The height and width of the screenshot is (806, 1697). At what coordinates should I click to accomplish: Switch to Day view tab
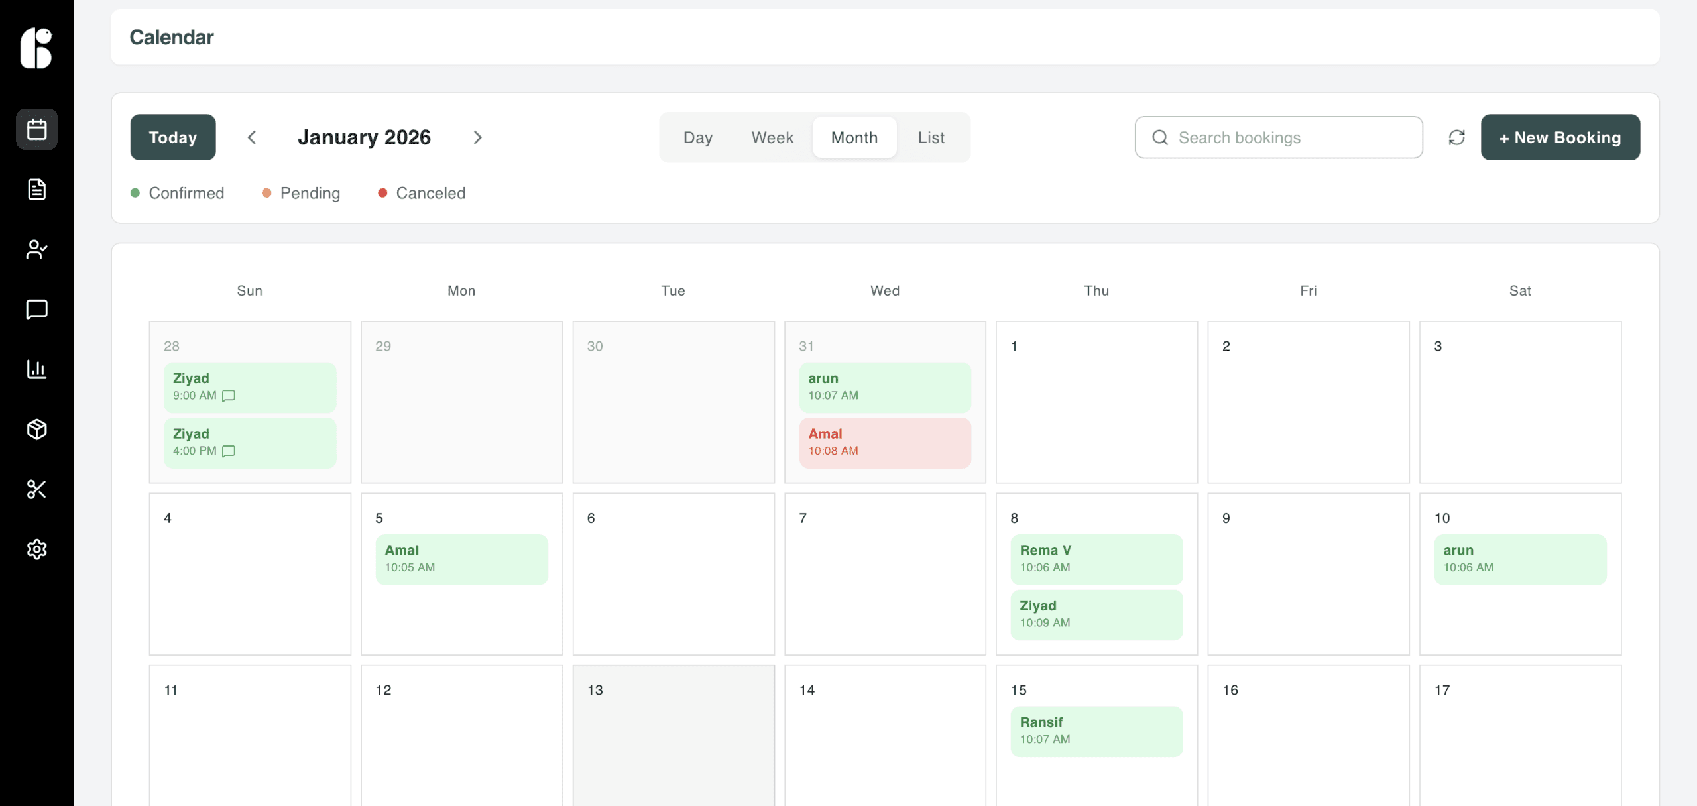(697, 137)
